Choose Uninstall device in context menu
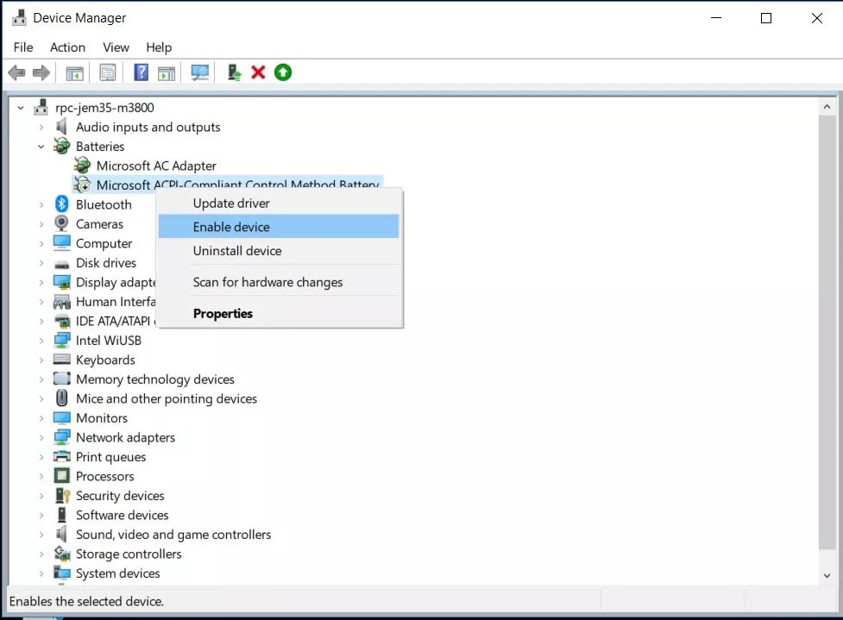 [x=237, y=251]
